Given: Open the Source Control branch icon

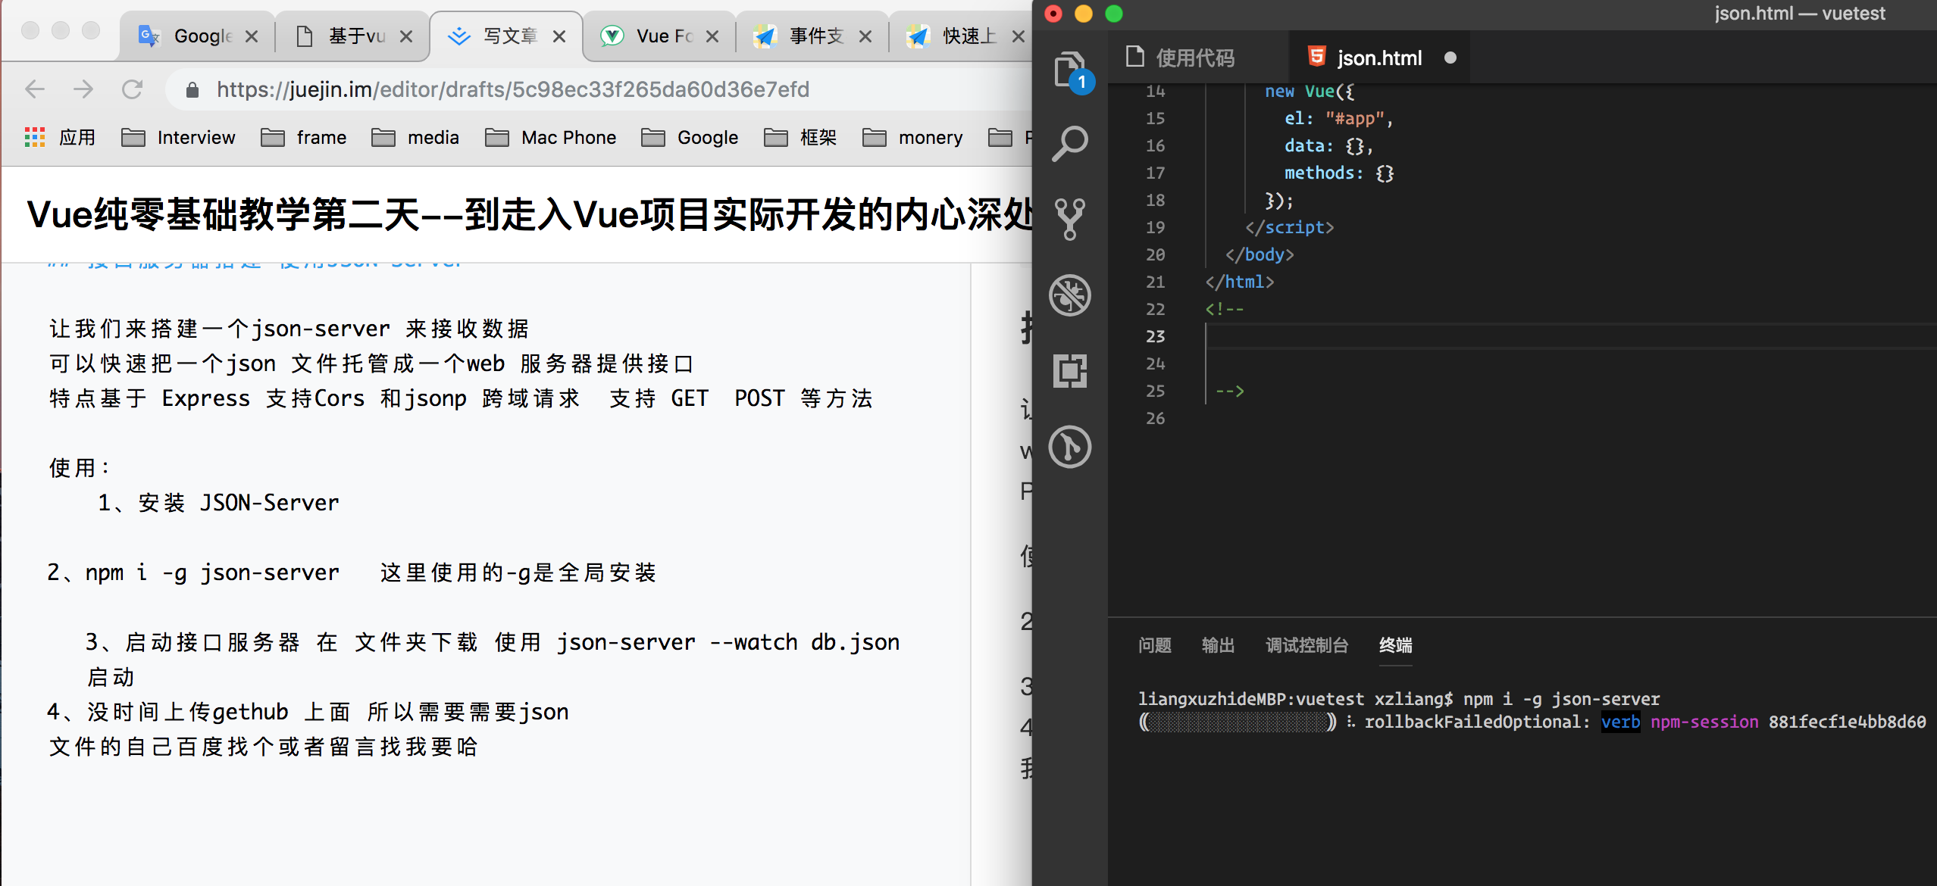Looking at the screenshot, I should (x=1069, y=219).
